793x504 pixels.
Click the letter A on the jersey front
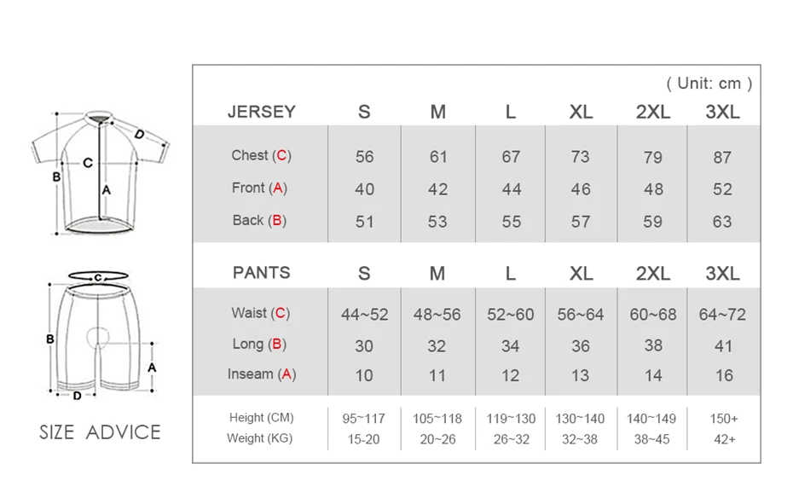point(107,190)
